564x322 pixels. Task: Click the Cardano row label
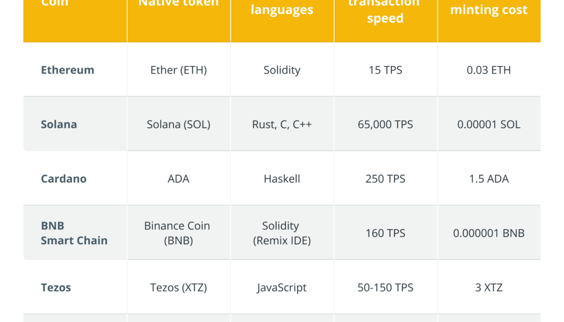click(63, 179)
